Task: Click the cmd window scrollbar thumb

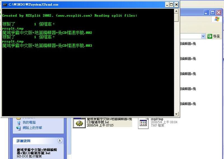Action: point(176,17)
